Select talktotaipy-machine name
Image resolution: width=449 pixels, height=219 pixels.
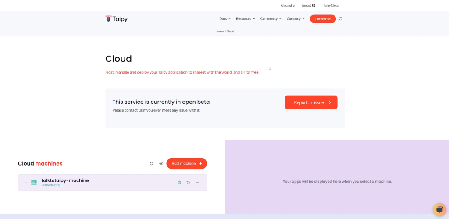pyautogui.click(x=65, y=180)
